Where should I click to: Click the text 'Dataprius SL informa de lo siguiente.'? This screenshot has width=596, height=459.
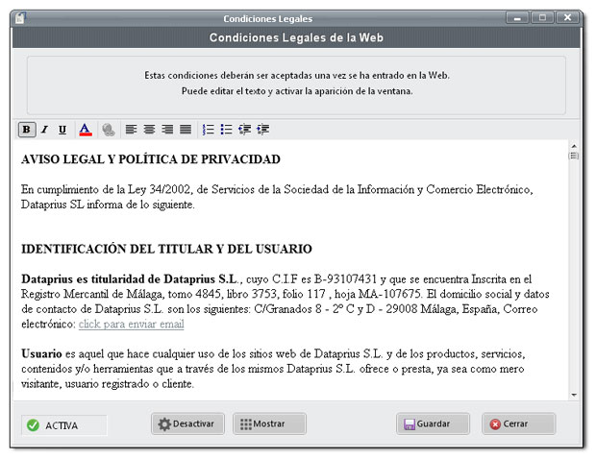108,205
